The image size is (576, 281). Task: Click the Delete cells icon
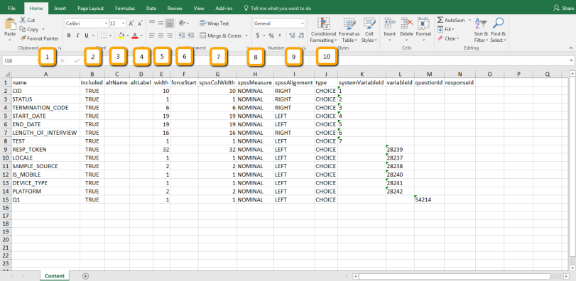[x=407, y=23]
